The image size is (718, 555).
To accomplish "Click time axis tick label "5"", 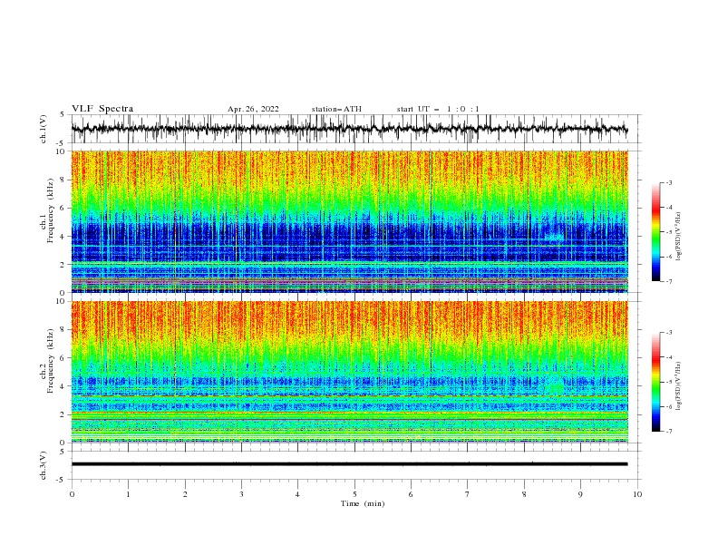I will click(x=354, y=494).
